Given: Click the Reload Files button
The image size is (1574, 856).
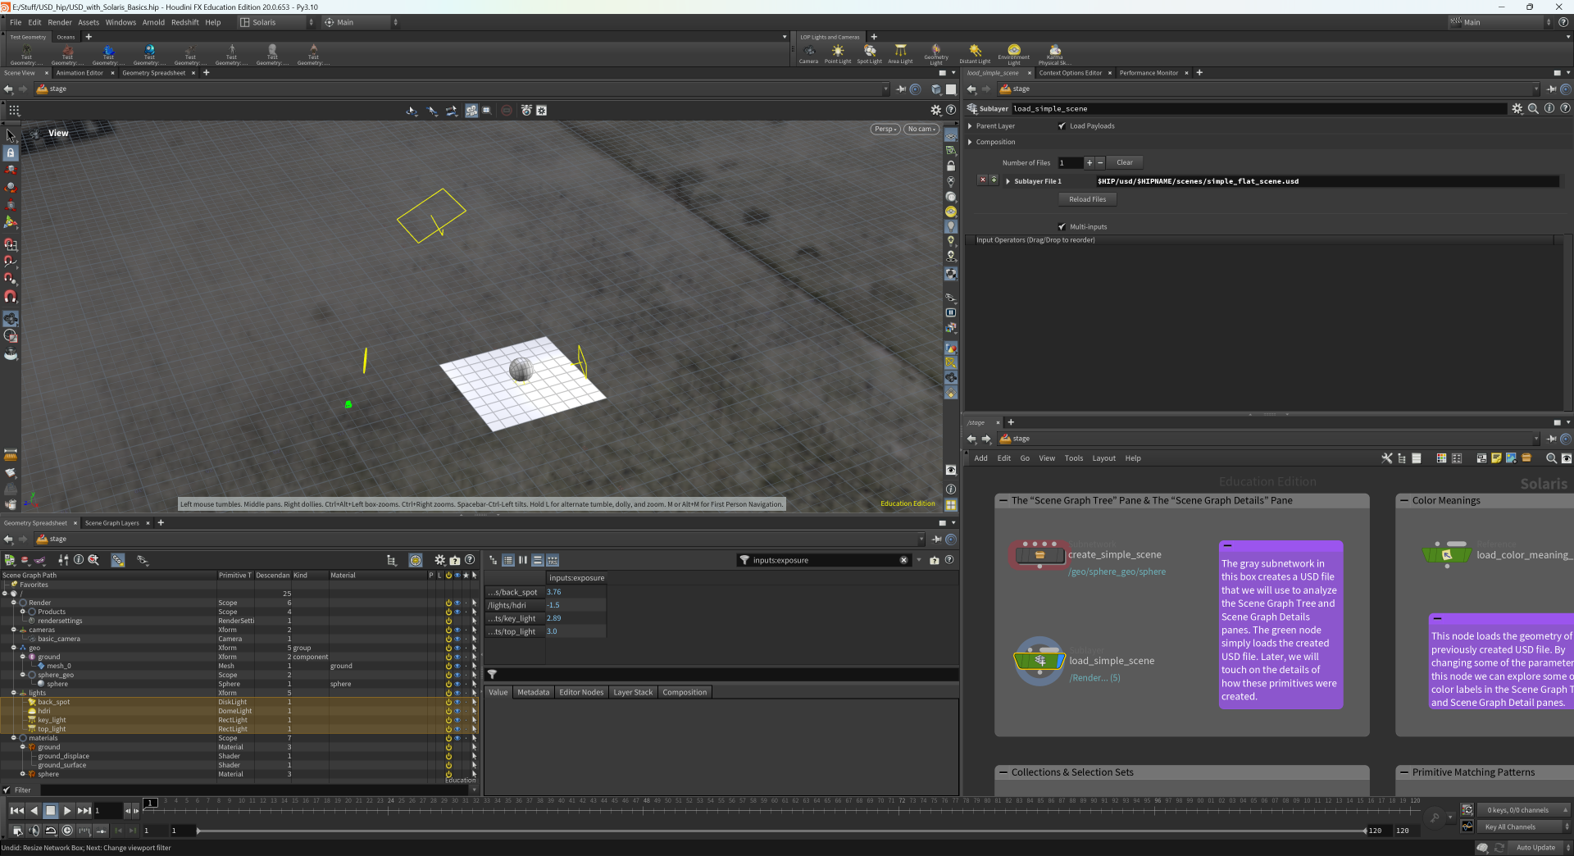Looking at the screenshot, I should tap(1087, 199).
